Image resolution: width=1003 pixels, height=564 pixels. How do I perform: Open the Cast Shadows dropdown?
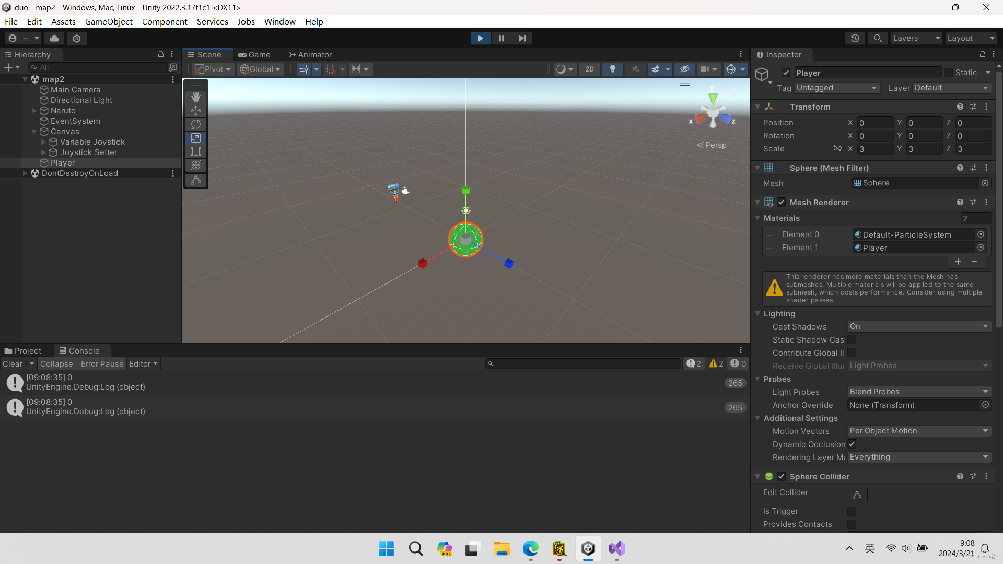(x=918, y=326)
